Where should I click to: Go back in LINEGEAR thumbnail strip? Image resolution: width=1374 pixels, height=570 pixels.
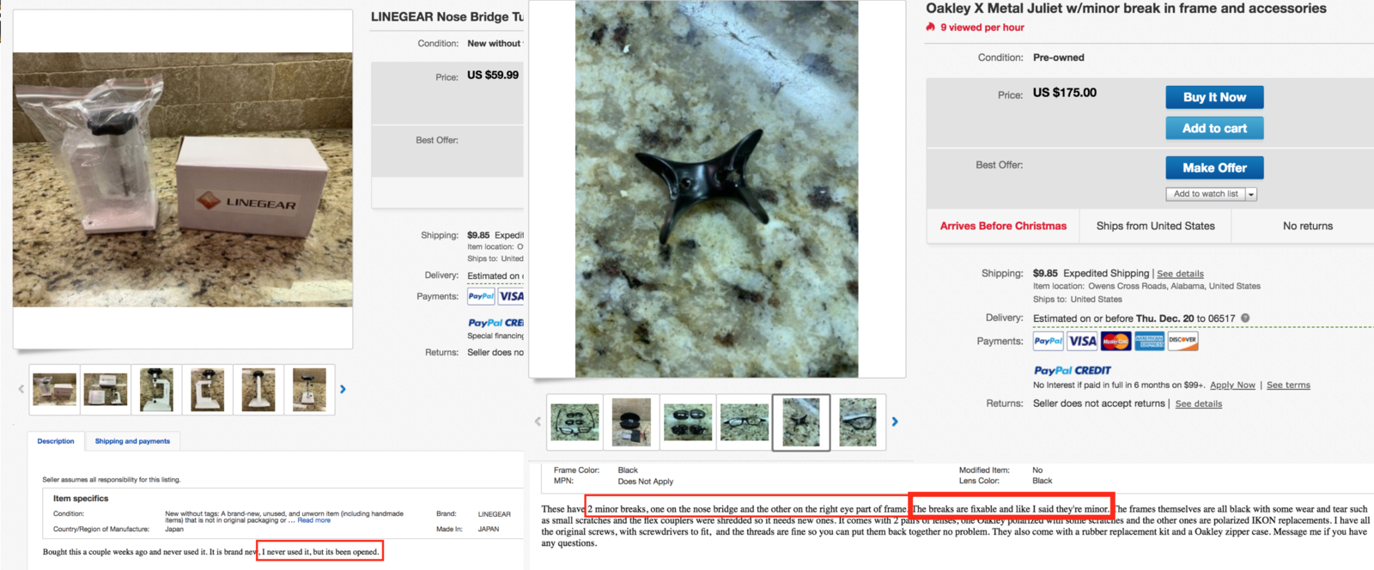[21, 390]
